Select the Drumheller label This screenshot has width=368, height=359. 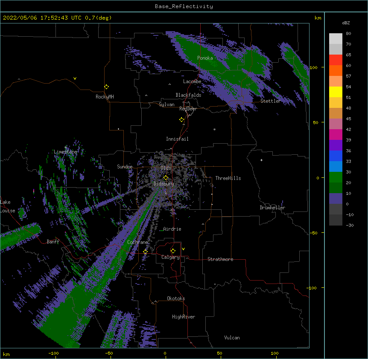point(272,208)
